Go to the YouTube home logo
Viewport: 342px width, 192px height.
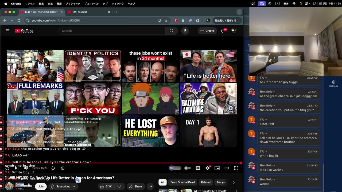(24, 31)
